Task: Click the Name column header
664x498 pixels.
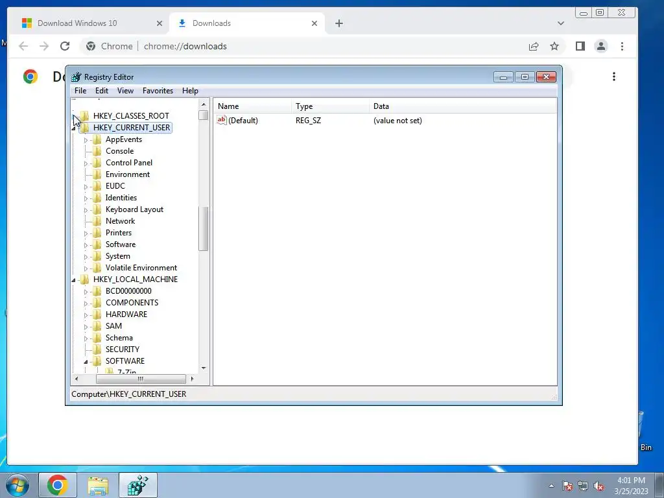Action: coord(252,106)
